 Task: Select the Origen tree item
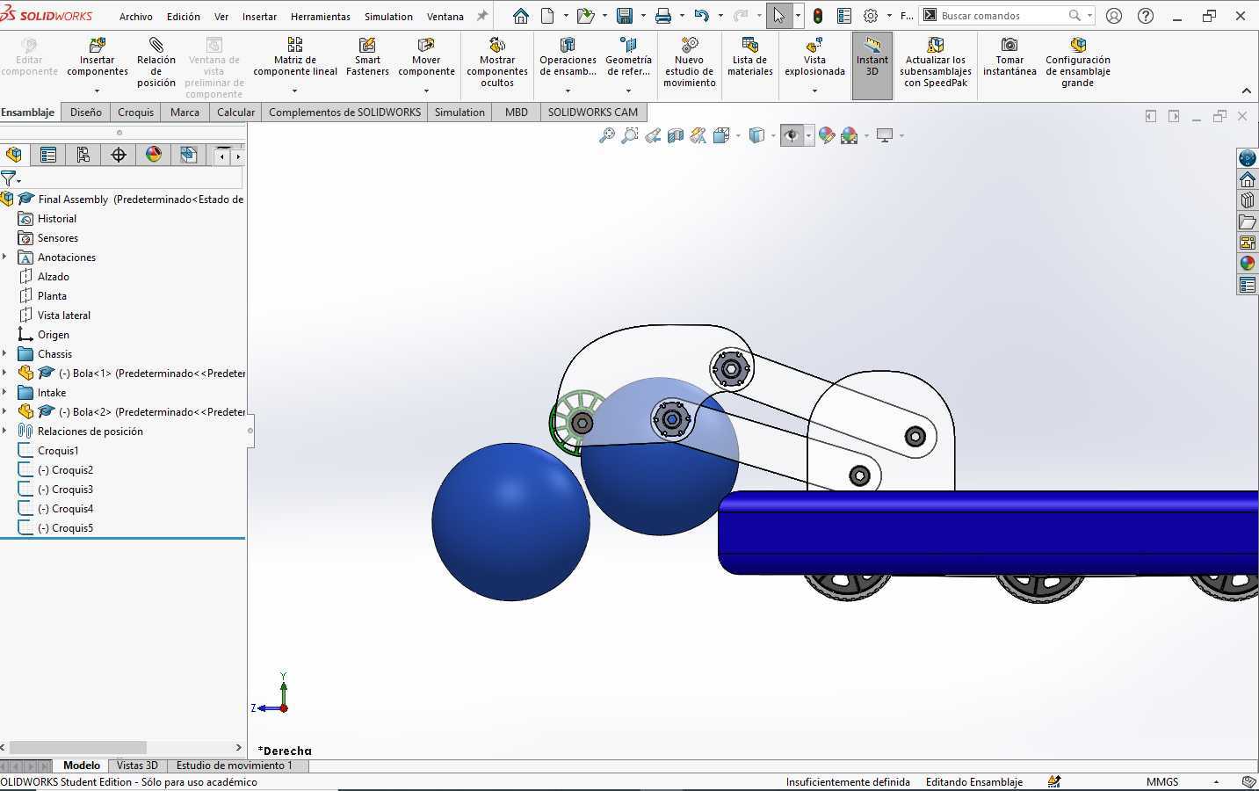click(x=54, y=335)
